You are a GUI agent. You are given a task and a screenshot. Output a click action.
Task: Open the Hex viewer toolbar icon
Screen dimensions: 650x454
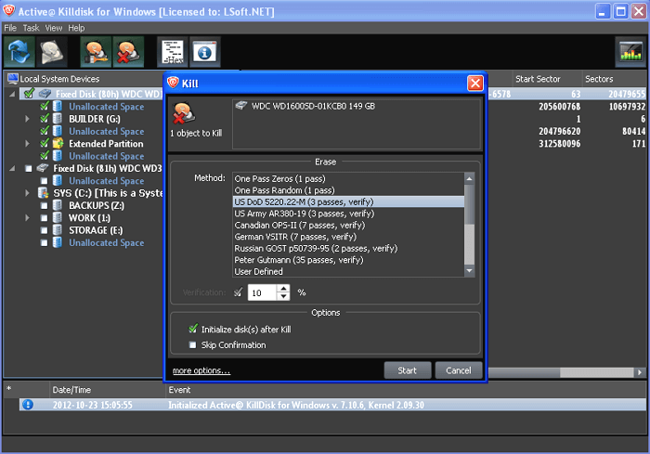172,53
